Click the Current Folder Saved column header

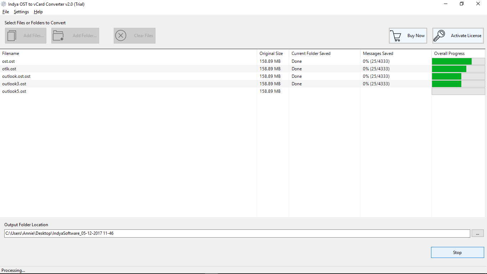[311, 54]
